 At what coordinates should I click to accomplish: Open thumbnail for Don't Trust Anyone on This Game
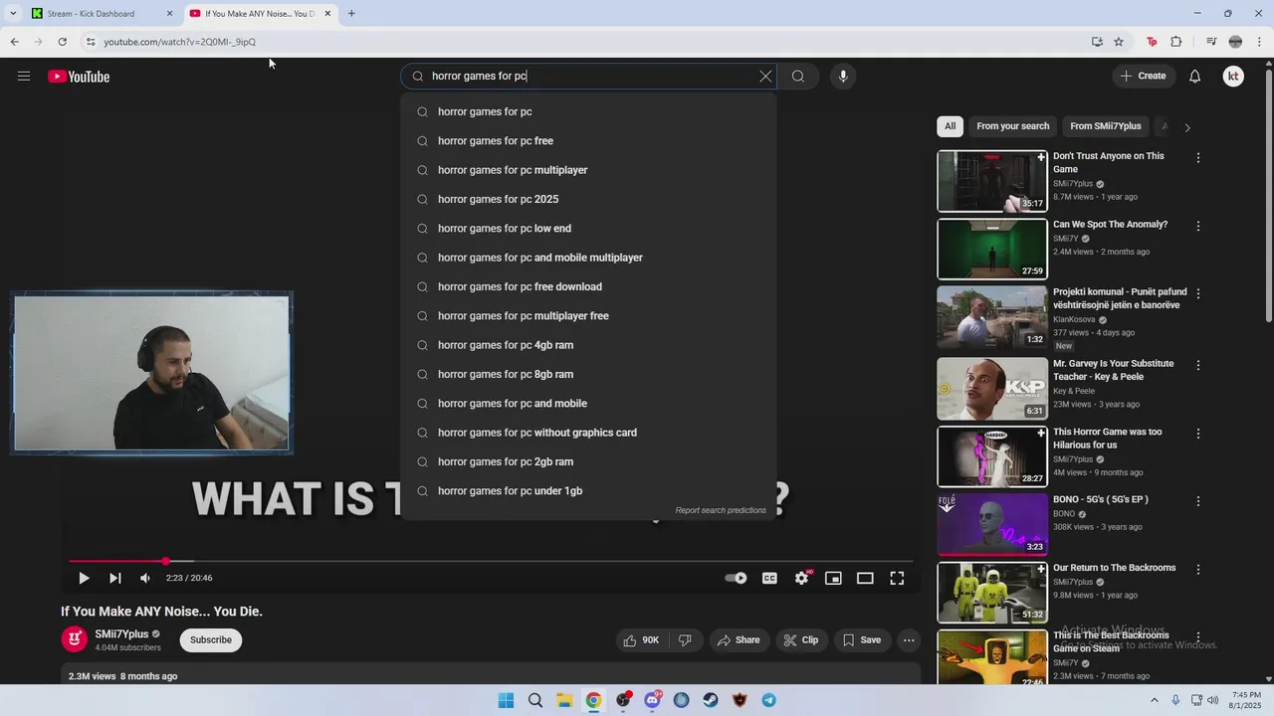[992, 181]
